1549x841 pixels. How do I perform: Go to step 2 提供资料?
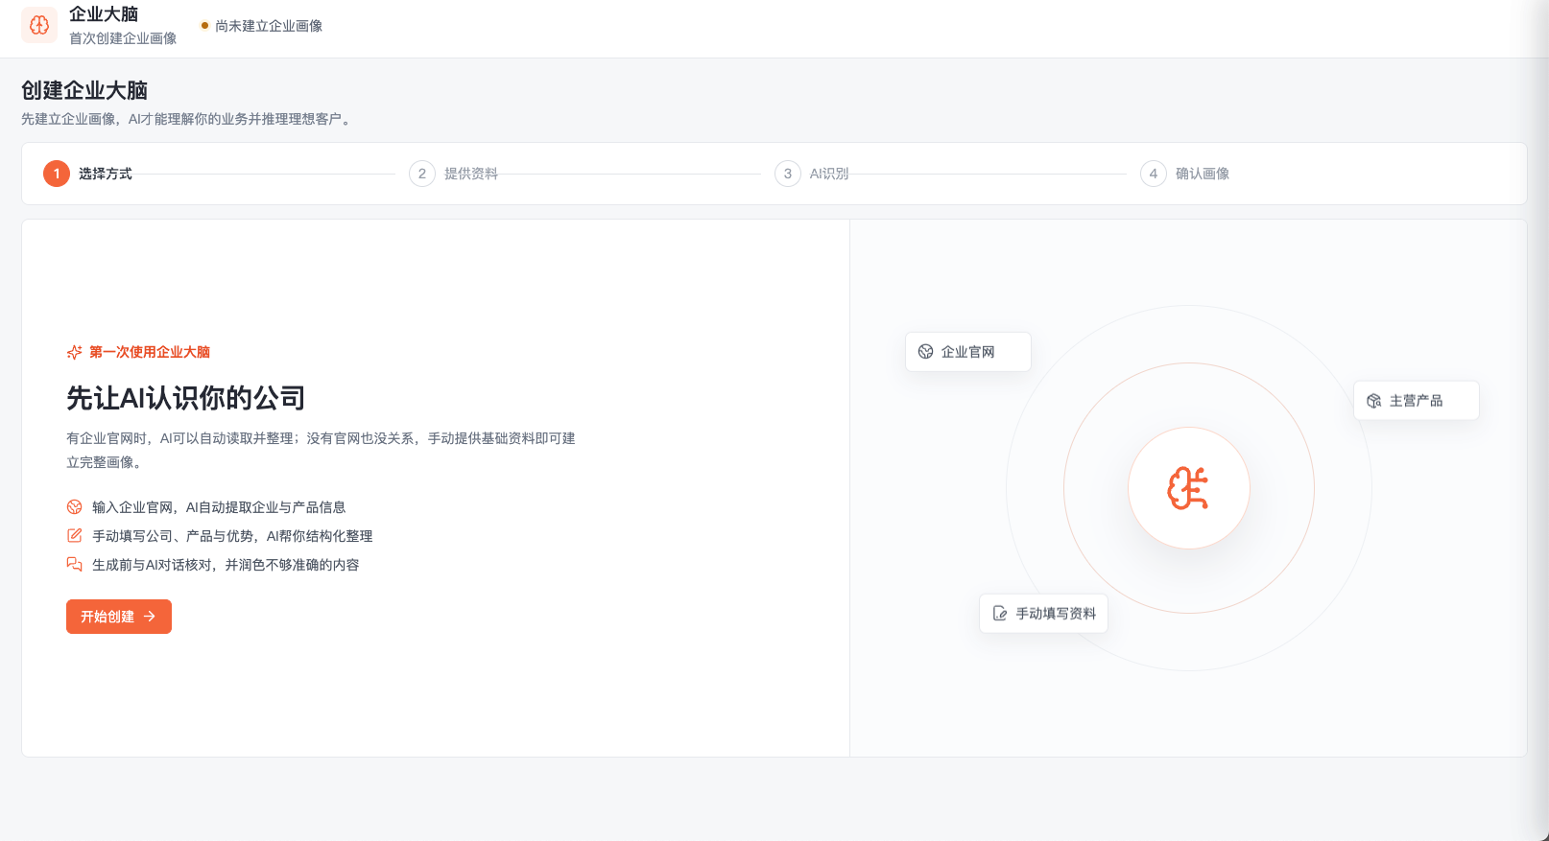tap(454, 174)
